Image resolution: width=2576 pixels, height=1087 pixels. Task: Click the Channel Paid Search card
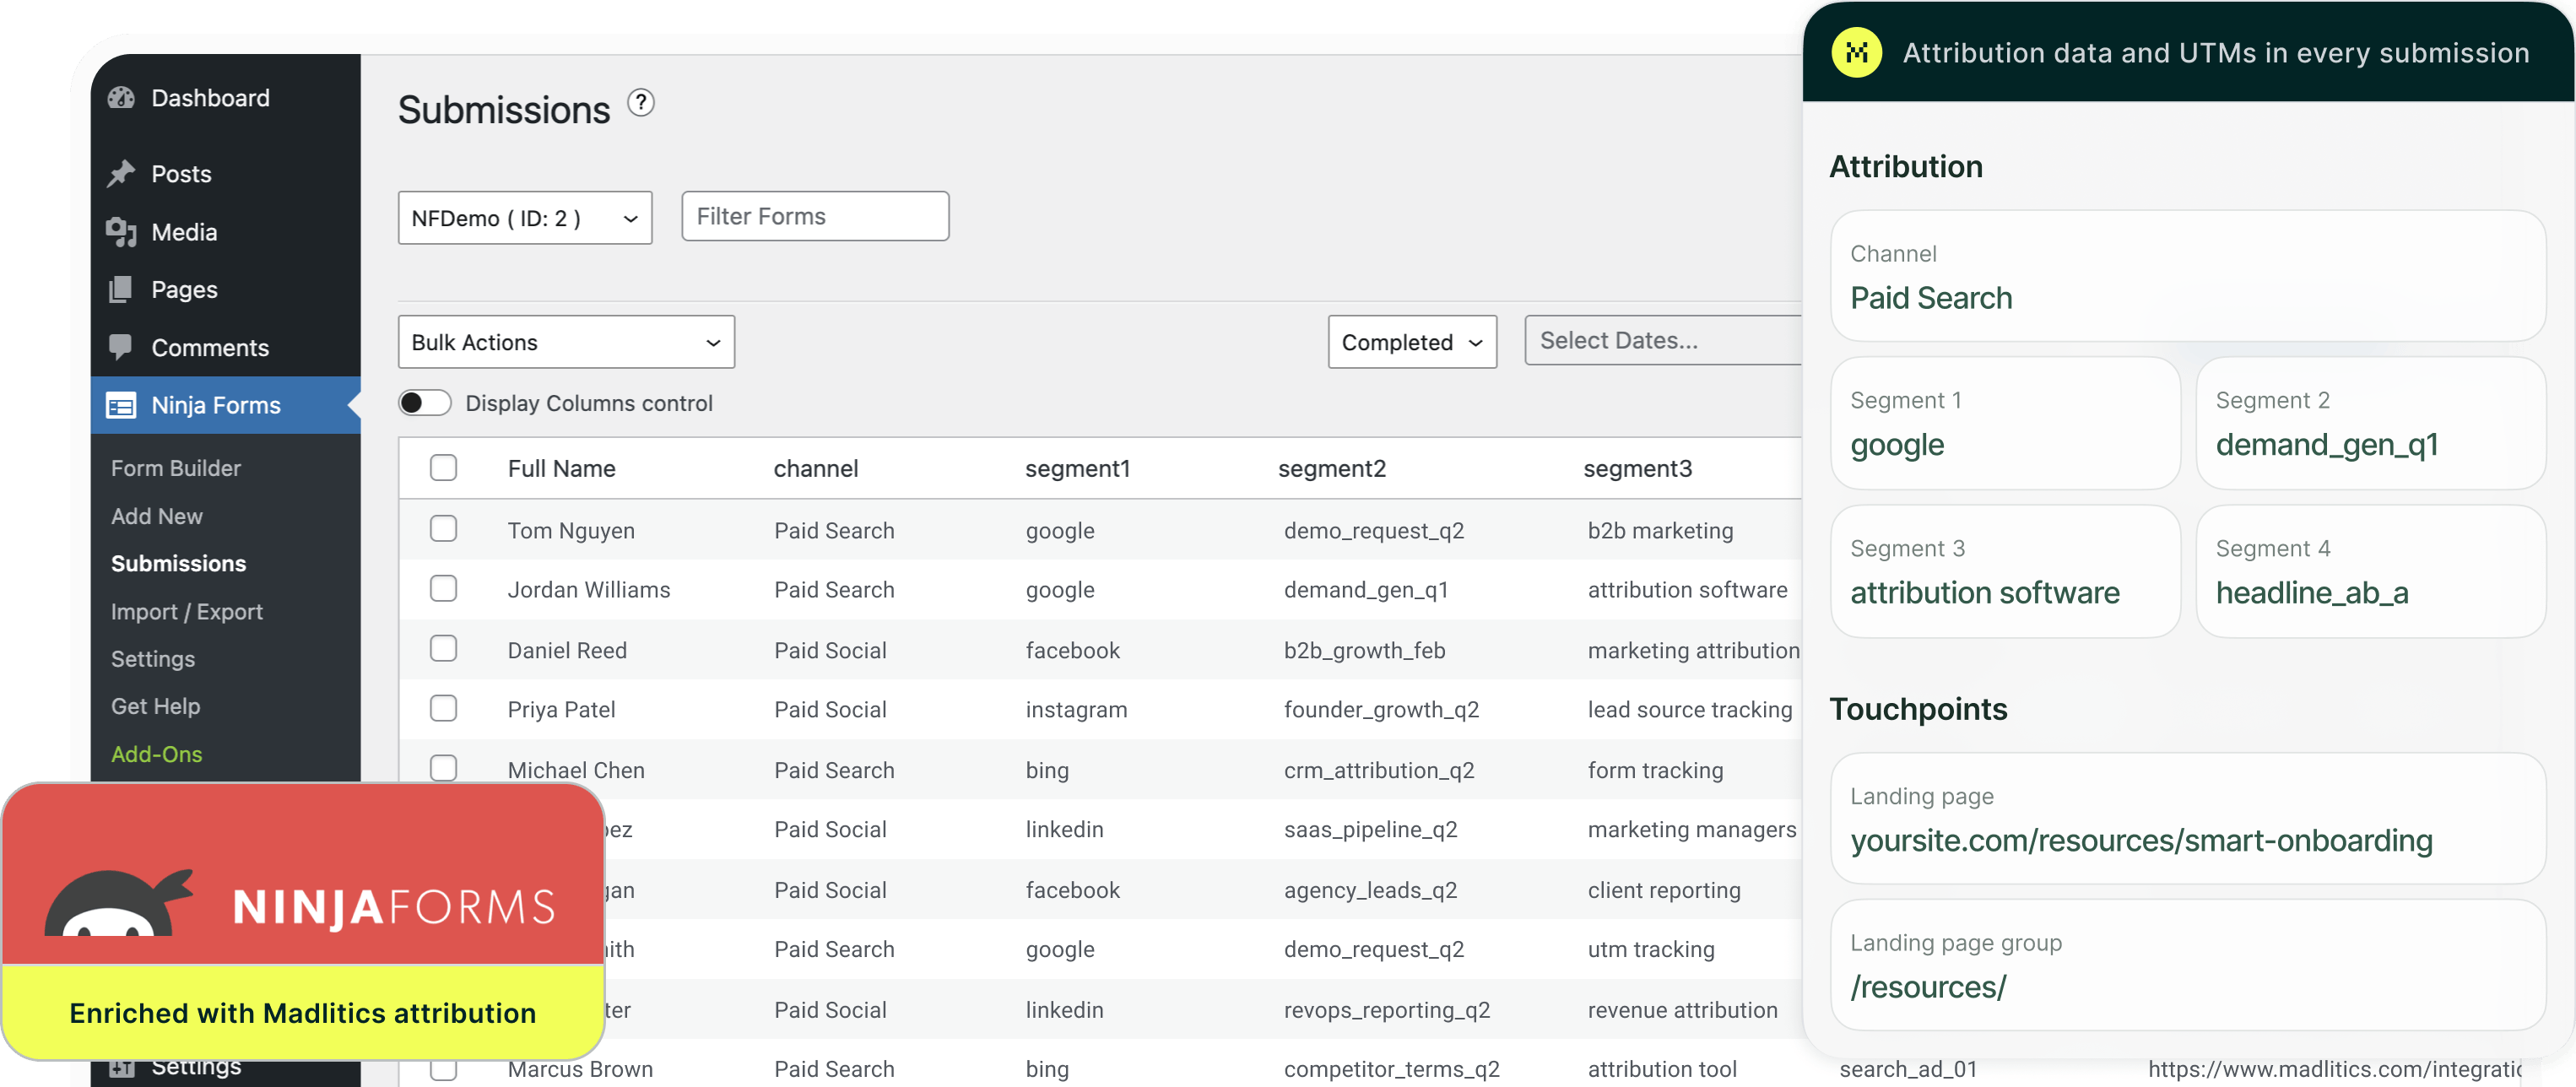2188,276
